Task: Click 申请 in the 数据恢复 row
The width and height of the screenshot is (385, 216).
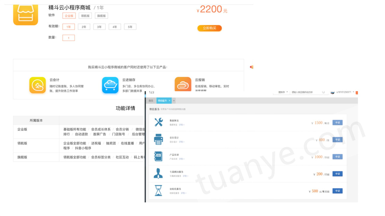Action: pyautogui.click(x=338, y=123)
